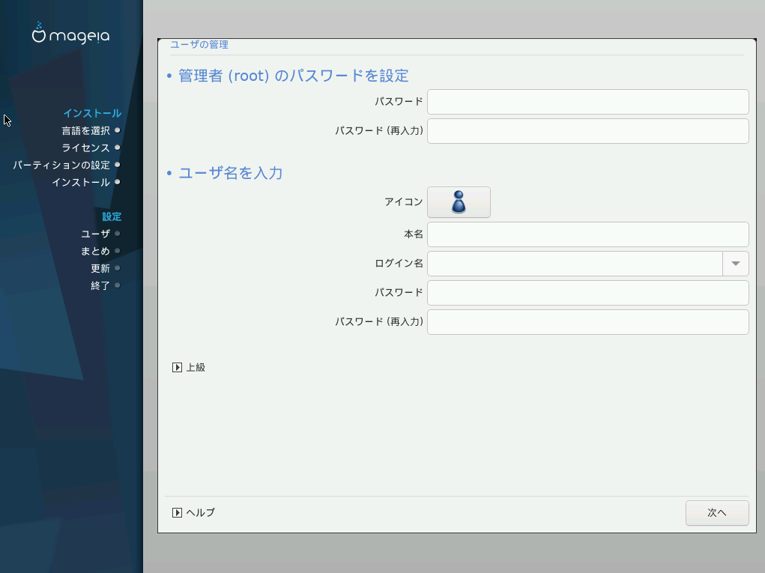This screenshot has width=765, height=573.
Task: Focus the root パスワード (再入力) field
Action: (587, 131)
